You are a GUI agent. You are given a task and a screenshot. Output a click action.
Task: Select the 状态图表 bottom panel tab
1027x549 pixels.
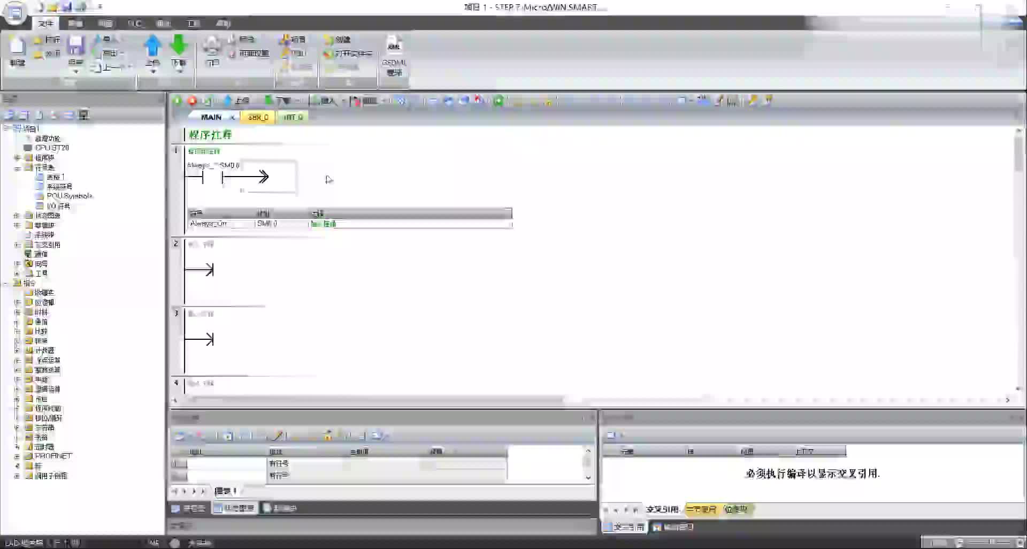coord(235,508)
